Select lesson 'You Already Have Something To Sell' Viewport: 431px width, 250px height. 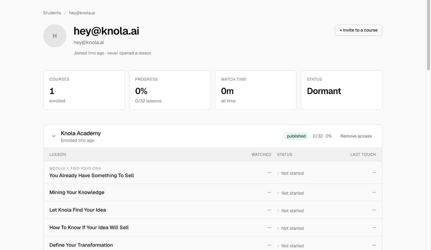coord(91,176)
